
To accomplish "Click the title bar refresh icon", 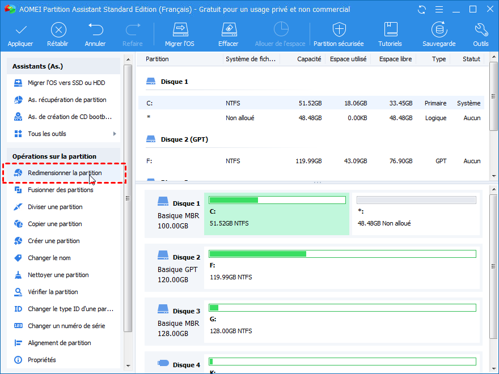I will (421, 10).
